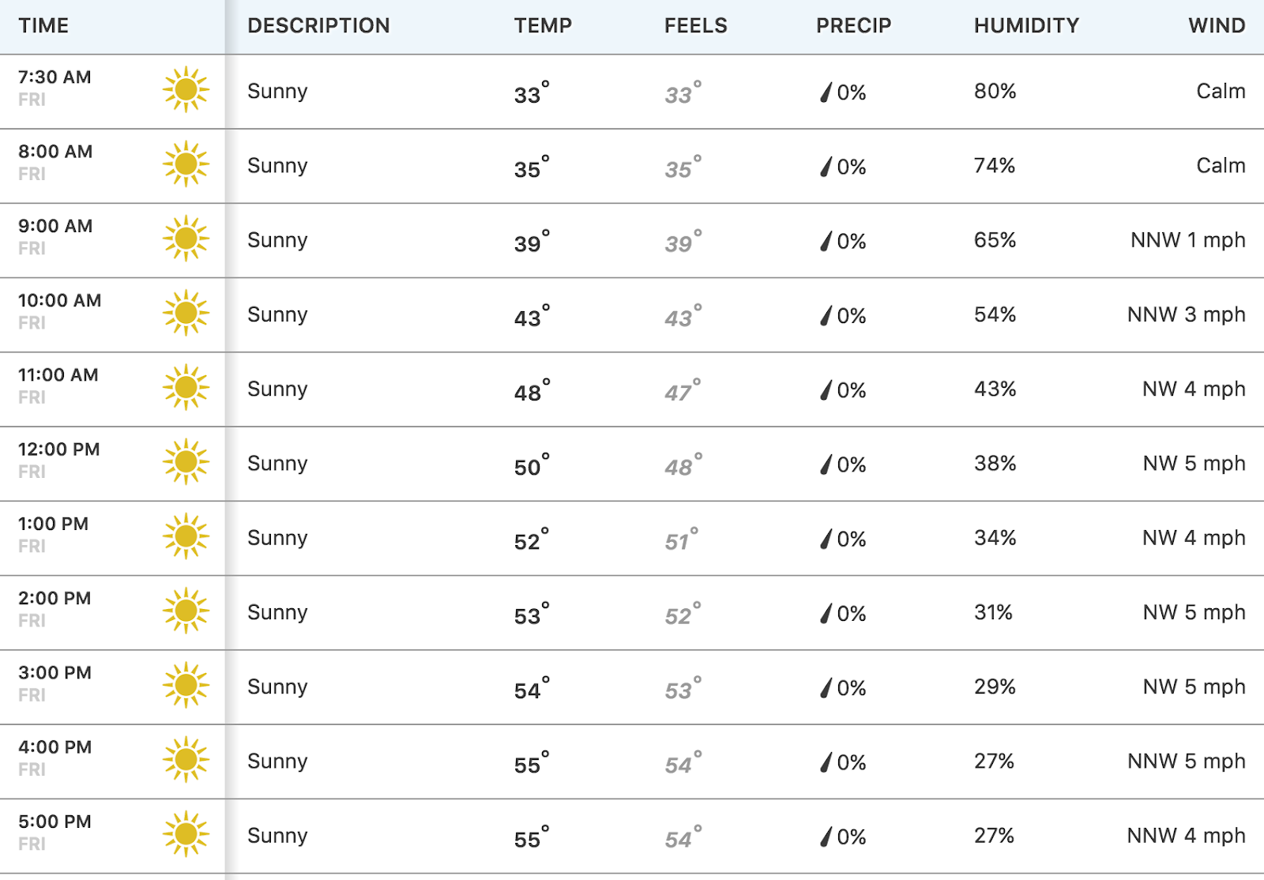Screen dimensions: 1264x880
Task: Click the sun icon for 7:30 AM
Action: [x=186, y=89]
